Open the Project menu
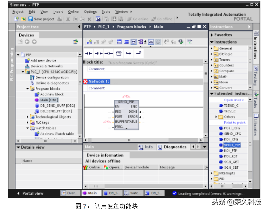This screenshot has width=267, height=211. (x=18, y=12)
